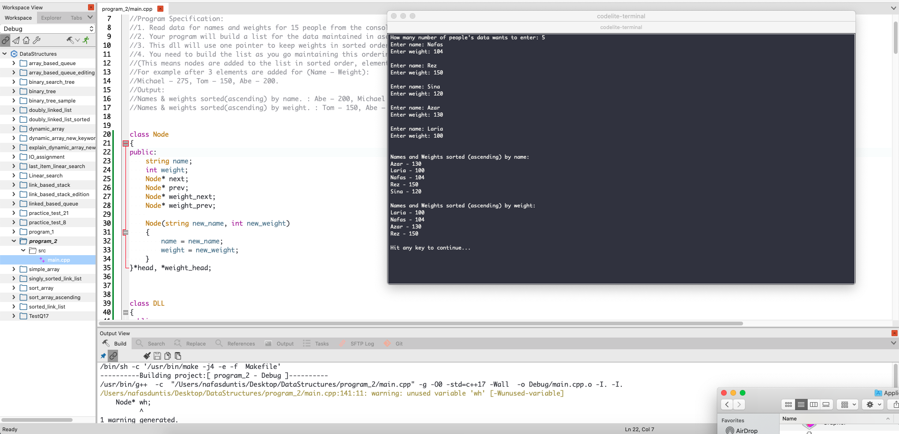Expand the doubly_linked_list project
The height and width of the screenshot is (434, 899).
tap(14, 110)
